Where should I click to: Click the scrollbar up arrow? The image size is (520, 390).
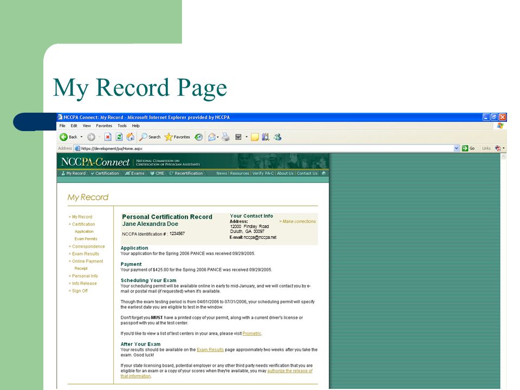[x=503, y=156]
